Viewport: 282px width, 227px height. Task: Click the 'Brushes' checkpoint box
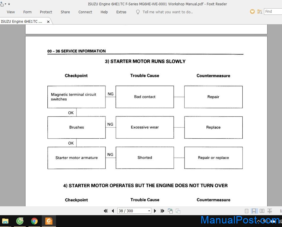[76, 127]
